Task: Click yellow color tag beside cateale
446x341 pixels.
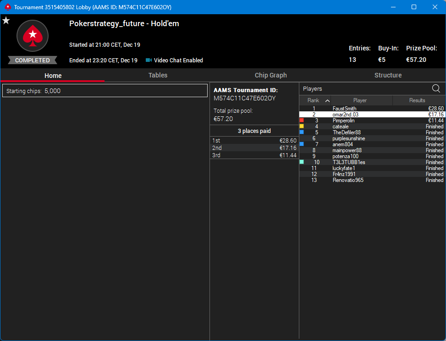Action: pyautogui.click(x=302, y=126)
